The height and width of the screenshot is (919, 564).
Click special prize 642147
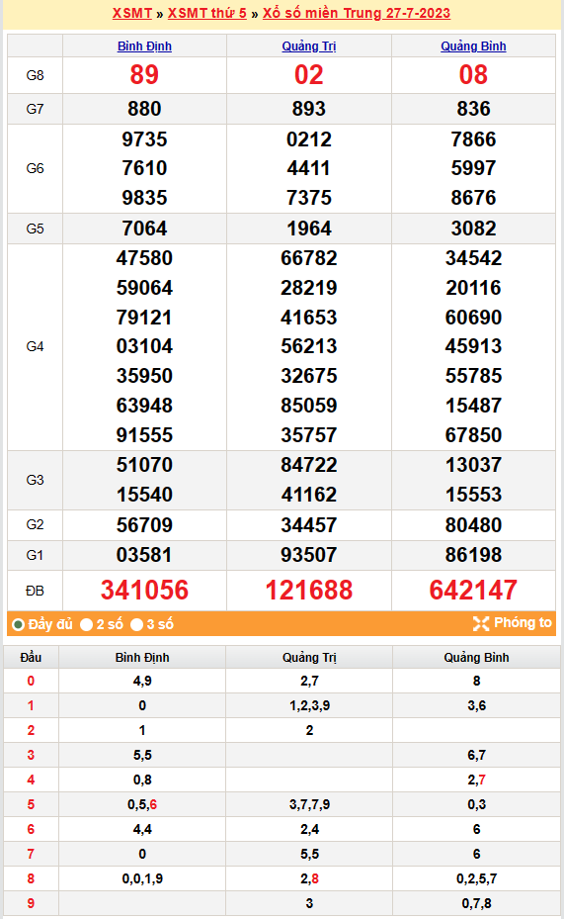click(473, 591)
